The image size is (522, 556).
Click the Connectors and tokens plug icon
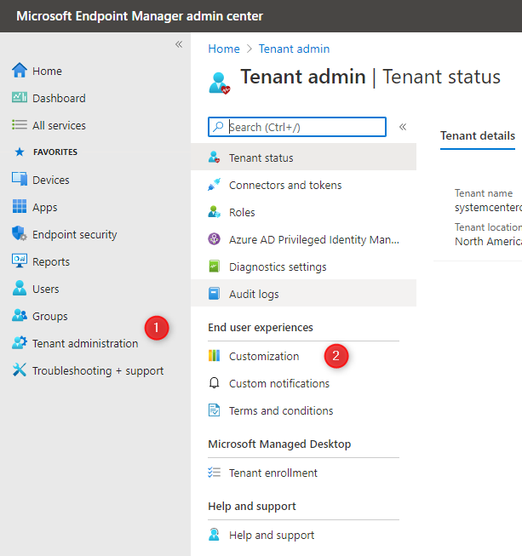[214, 185]
